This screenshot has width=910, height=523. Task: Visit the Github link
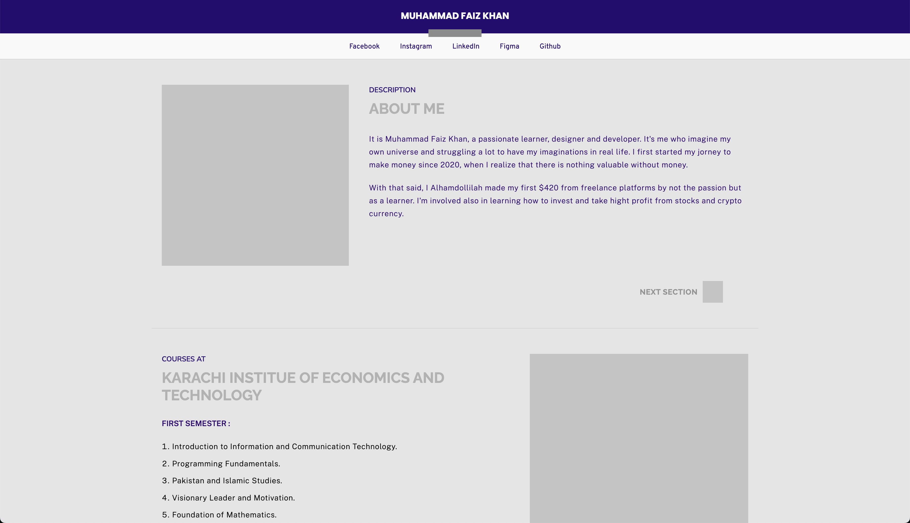click(550, 46)
